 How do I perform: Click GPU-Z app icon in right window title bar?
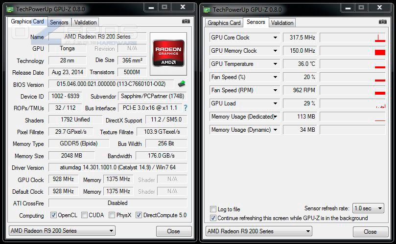tap(207, 10)
